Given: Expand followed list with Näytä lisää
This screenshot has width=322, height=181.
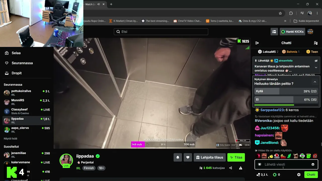Looking at the screenshot, I should pyautogui.click(x=10, y=139).
